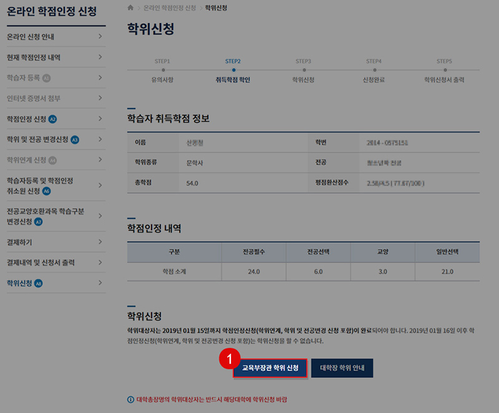Image resolution: width=499 pixels, height=413 pixels.
Task: Click the A3 badge beside 학위 및 전공 변경신청
Action: (x=75, y=139)
